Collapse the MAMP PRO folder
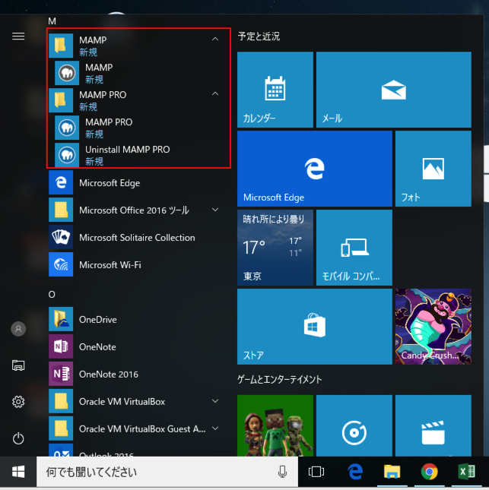Screen dimensions: 489x490 pyautogui.click(x=215, y=93)
